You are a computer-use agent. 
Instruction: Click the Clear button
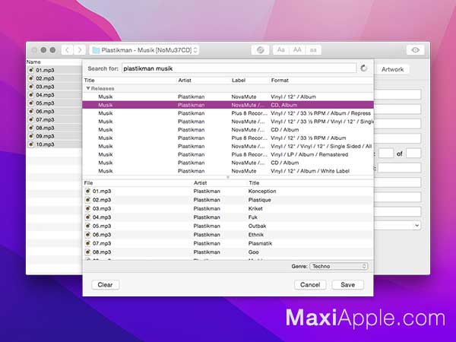(x=105, y=285)
